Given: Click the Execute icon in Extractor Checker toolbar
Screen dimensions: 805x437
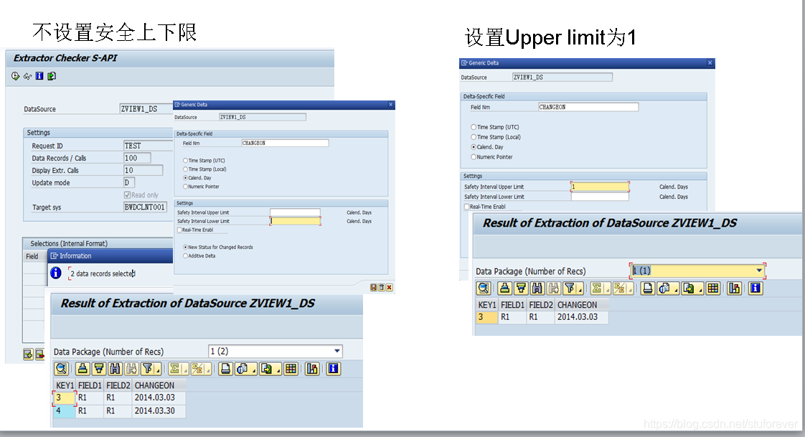Looking at the screenshot, I should (15, 76).
